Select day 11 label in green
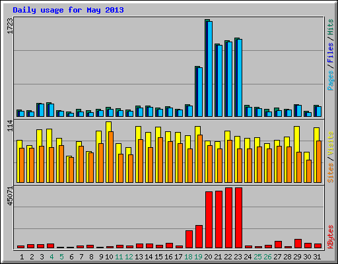The image size is (338, 264). point(119,257)
